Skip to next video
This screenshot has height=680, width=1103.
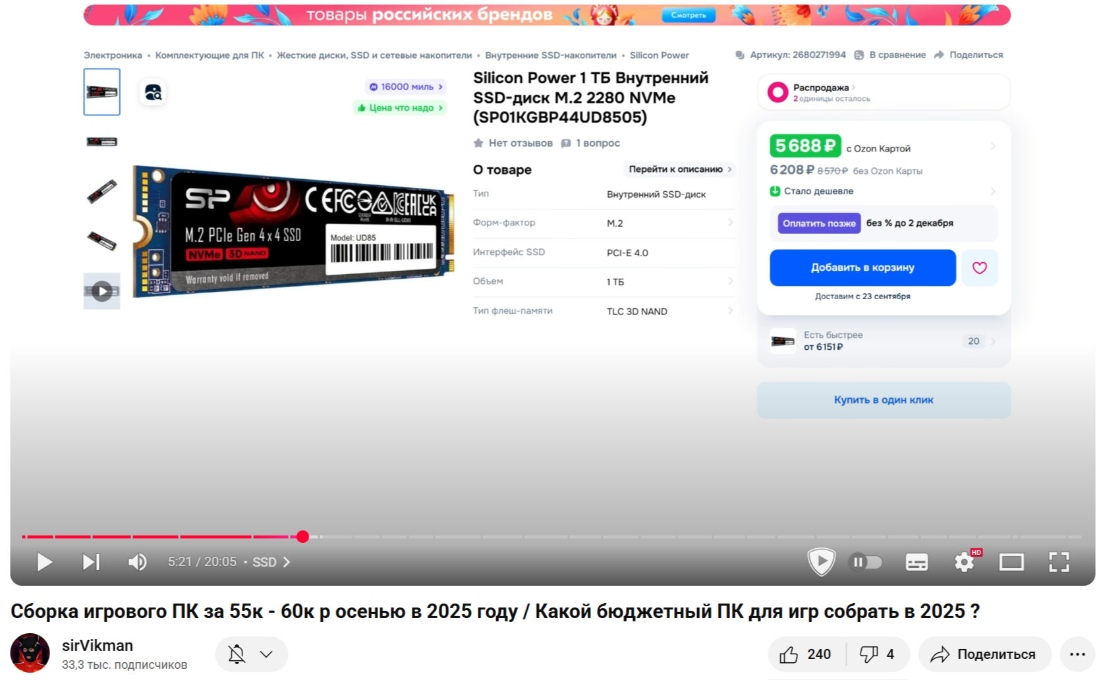click(91, 562)
